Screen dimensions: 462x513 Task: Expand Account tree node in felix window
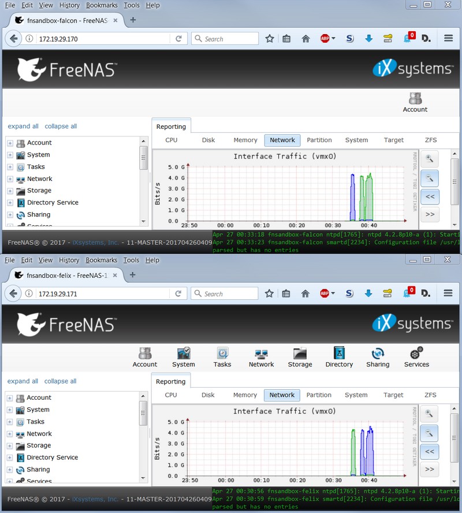[x=10, y=398]
